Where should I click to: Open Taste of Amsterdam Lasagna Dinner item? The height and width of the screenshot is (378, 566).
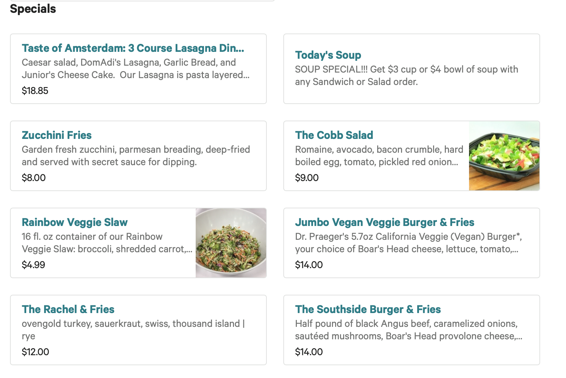click(x=133, y=48)
